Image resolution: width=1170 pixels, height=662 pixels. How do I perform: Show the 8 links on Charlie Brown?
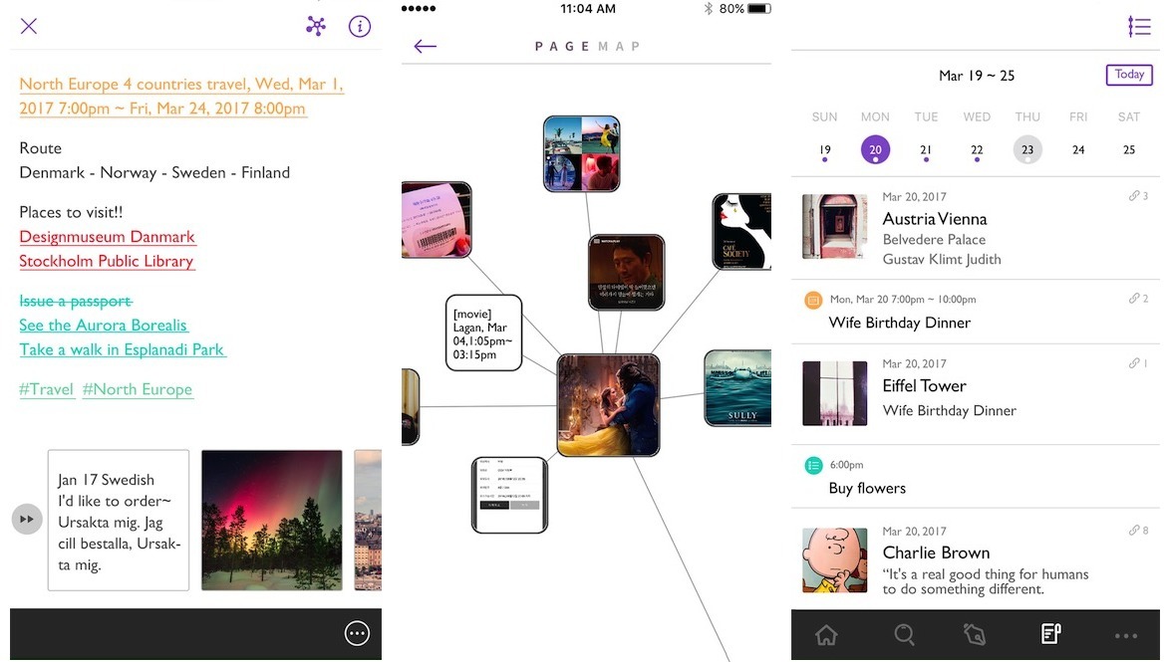[x=1139, y=531]
